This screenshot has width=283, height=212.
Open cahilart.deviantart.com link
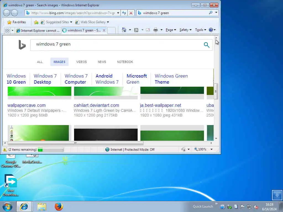(x=96, y=105)
